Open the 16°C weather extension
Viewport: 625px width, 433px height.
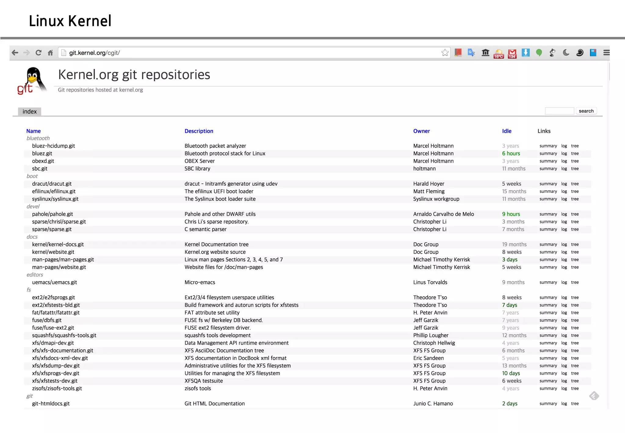coord(499,53)
